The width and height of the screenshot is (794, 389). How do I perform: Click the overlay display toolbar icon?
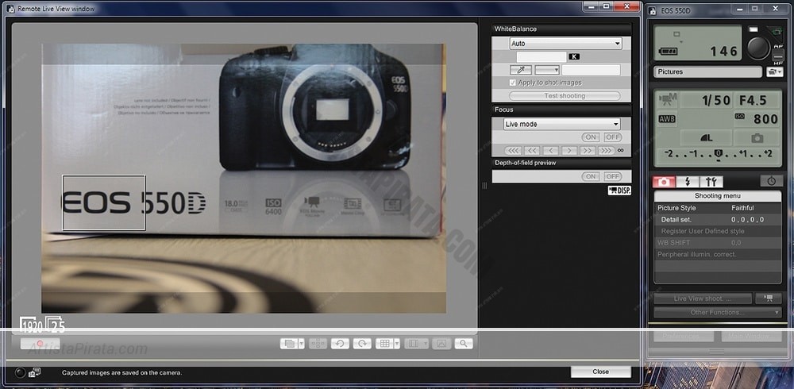click(x=289, y=344)
